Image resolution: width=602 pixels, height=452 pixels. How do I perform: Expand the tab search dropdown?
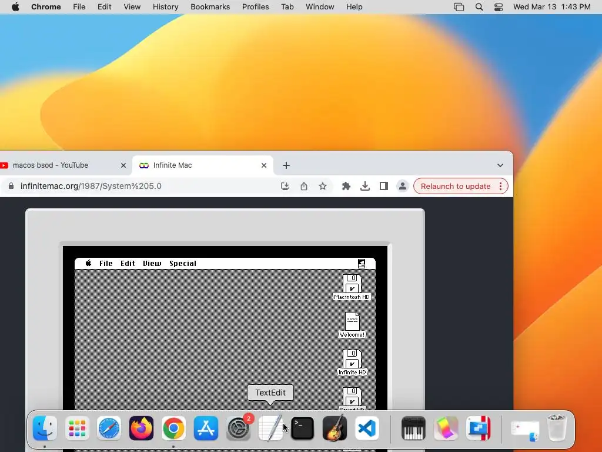[500, 165]
